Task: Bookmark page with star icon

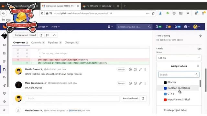Action: pyautogui.click(x=153, y=13)
